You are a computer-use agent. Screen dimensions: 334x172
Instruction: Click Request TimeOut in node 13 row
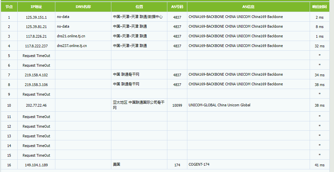tap(36, 136)
